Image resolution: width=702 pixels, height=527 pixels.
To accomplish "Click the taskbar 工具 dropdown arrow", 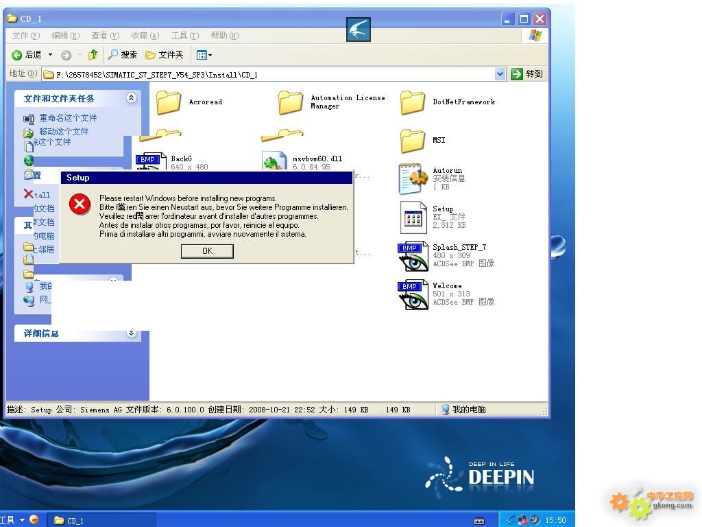I will point(22,520).
